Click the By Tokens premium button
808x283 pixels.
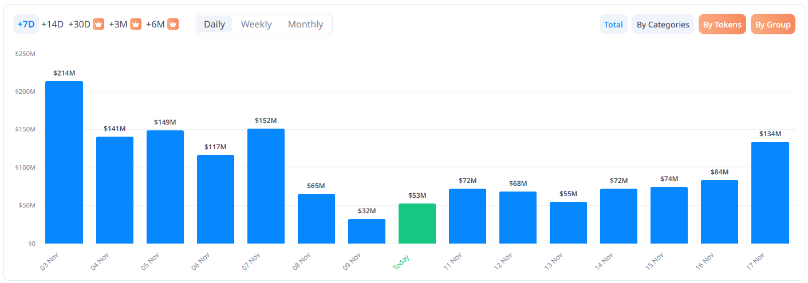pyautogui.click(x=722, y=25)
